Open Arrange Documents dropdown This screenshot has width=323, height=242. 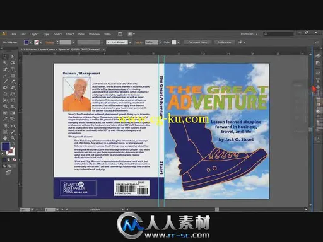pyautogui.click(x=131, y=34)
